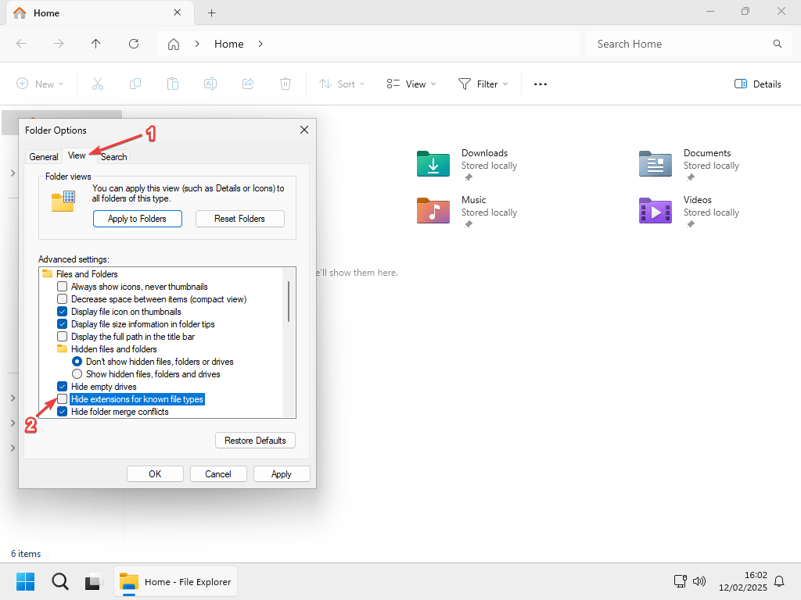801x600 pixels.
Task: Click the Apply button
Action: pyautogui.click(x=282, y=474)
